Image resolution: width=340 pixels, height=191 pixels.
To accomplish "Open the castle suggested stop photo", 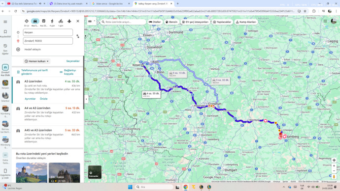I will click(x=32, y=172).
